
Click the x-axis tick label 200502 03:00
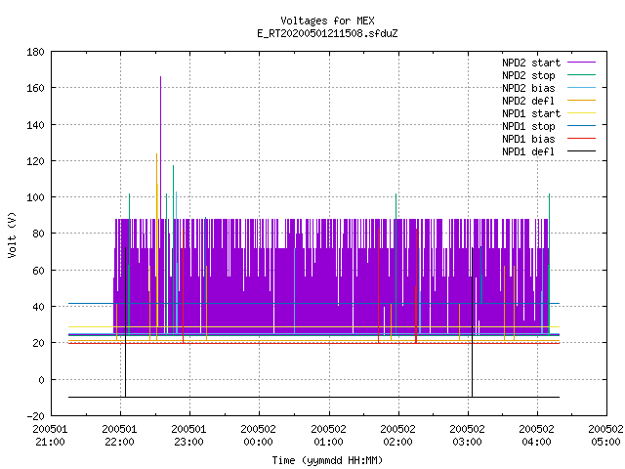click(467, 436)
